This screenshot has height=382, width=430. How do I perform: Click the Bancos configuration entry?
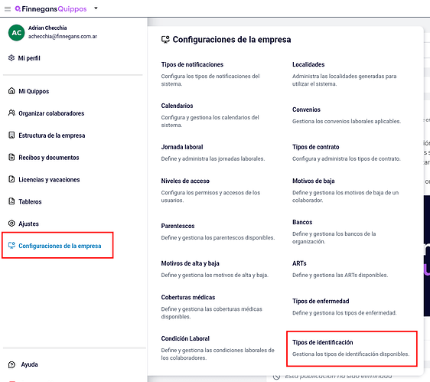coord(334,232)
